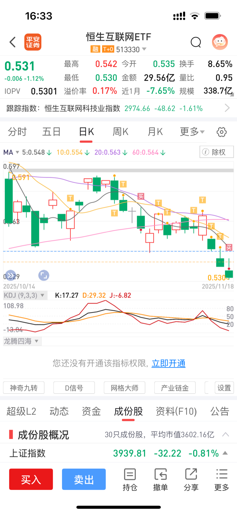Open indicator 设置 button
Screen dimensions: 237x514
pos(224,388)
